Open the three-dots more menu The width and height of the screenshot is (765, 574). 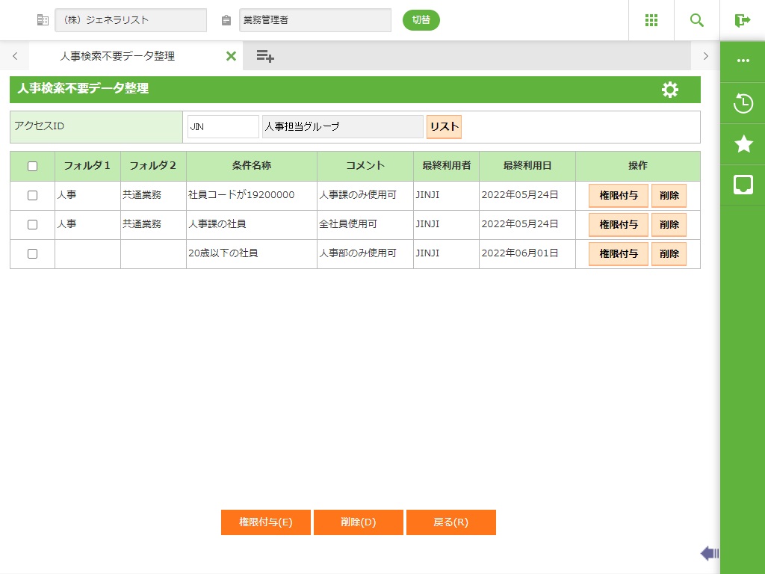tap(743, 61)
